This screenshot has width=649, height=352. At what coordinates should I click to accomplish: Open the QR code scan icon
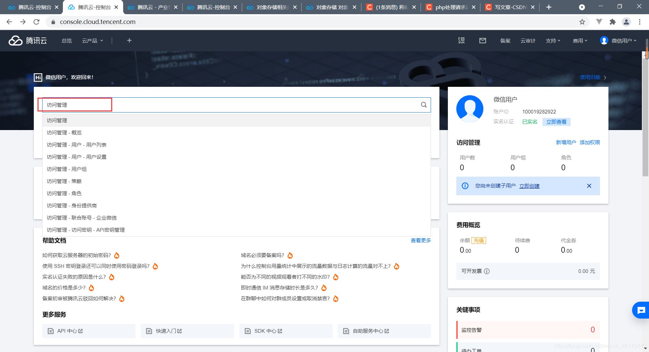461,41
